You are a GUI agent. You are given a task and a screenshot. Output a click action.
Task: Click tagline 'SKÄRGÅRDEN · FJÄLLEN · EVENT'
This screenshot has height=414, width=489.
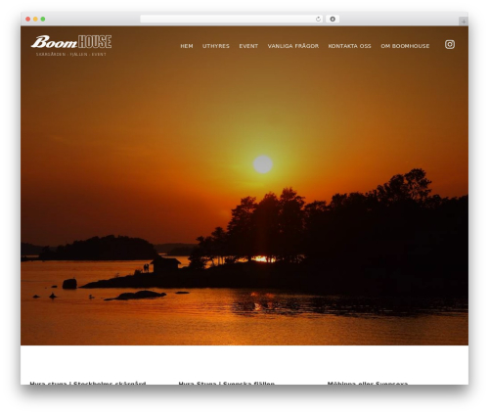71,54
